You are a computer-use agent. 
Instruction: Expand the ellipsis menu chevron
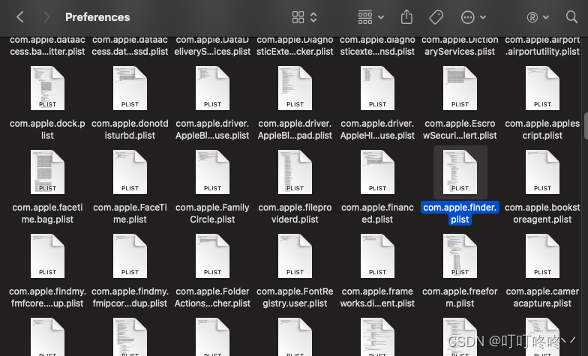click(483, 17)
